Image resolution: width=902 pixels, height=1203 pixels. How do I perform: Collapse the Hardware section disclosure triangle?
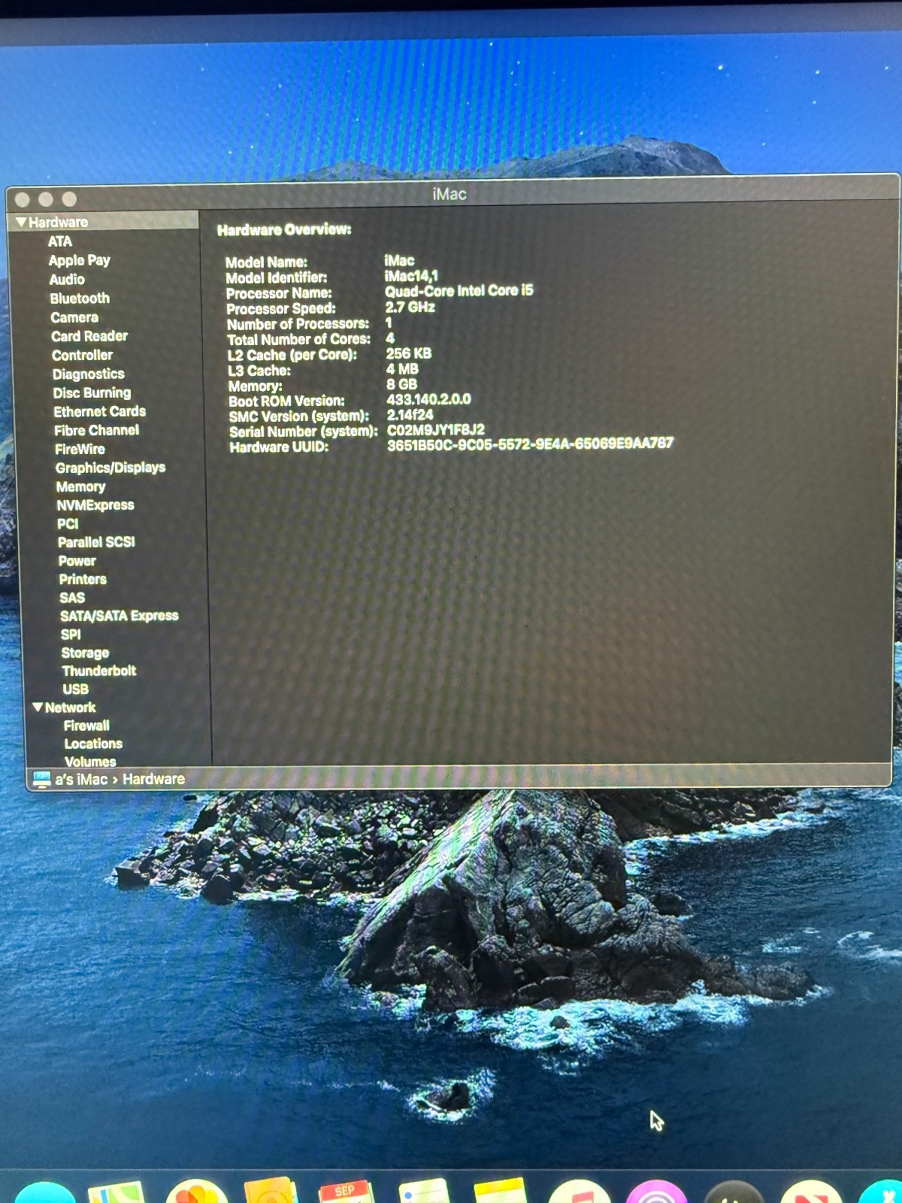[x=20, y=223]
